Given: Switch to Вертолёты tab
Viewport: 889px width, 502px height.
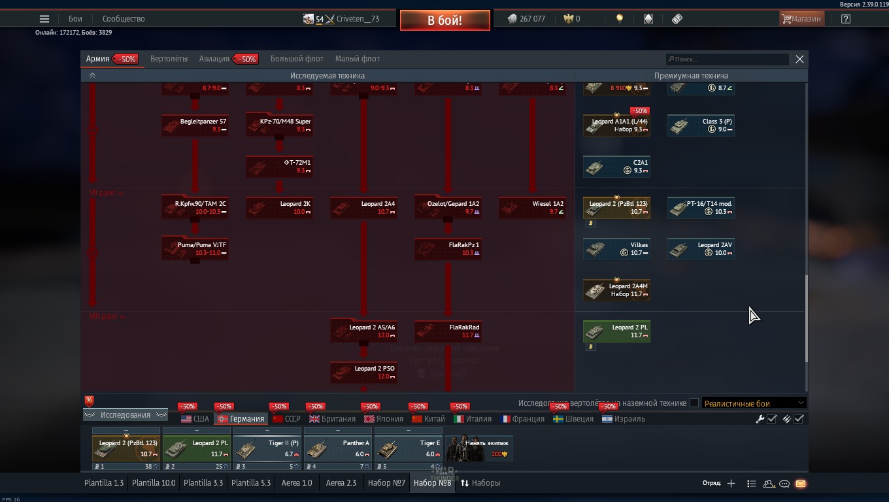Looking at the screenshot, I should pyautogui.click(x=169, y=59).
